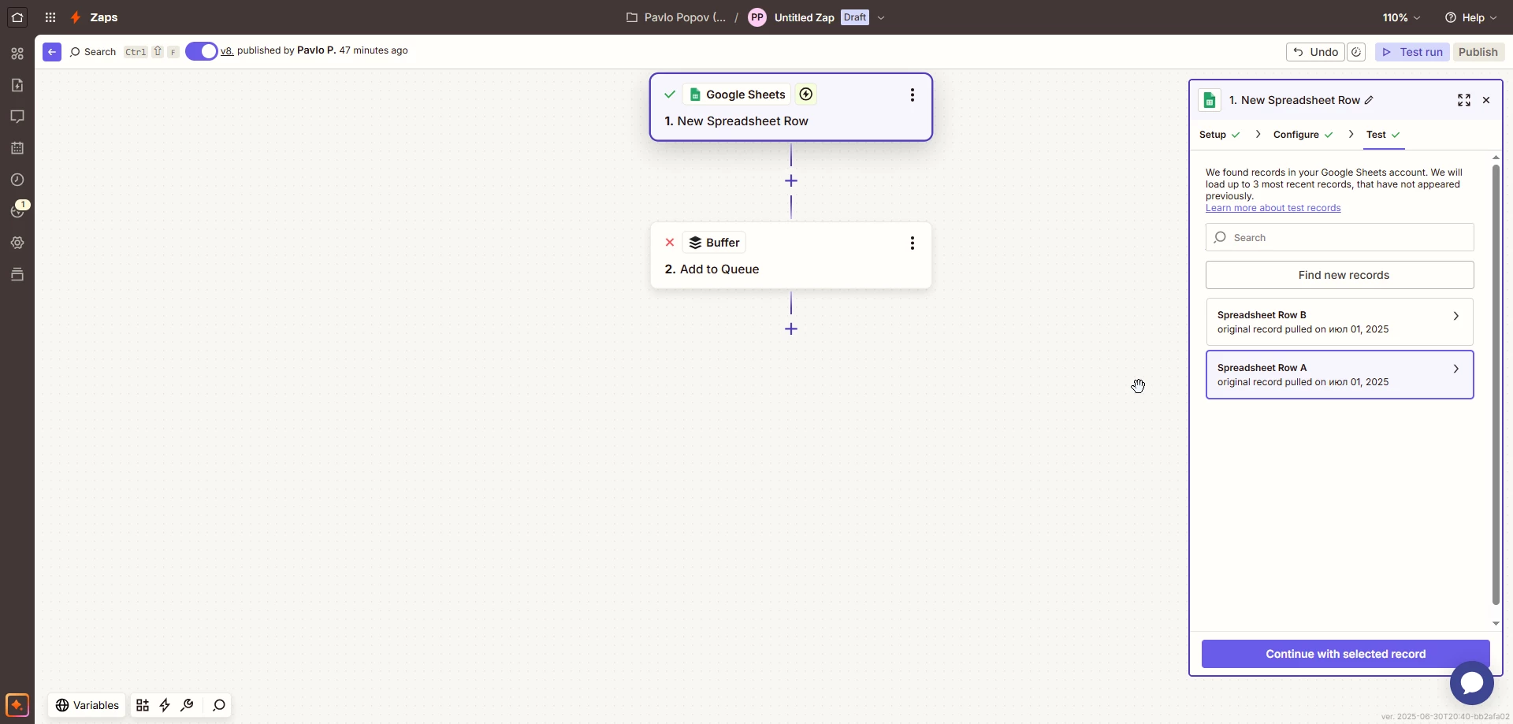The image size is (1513, 724).
Task: Open Zap details page-with-bolt sidebar icon
Action: [17, 85]
